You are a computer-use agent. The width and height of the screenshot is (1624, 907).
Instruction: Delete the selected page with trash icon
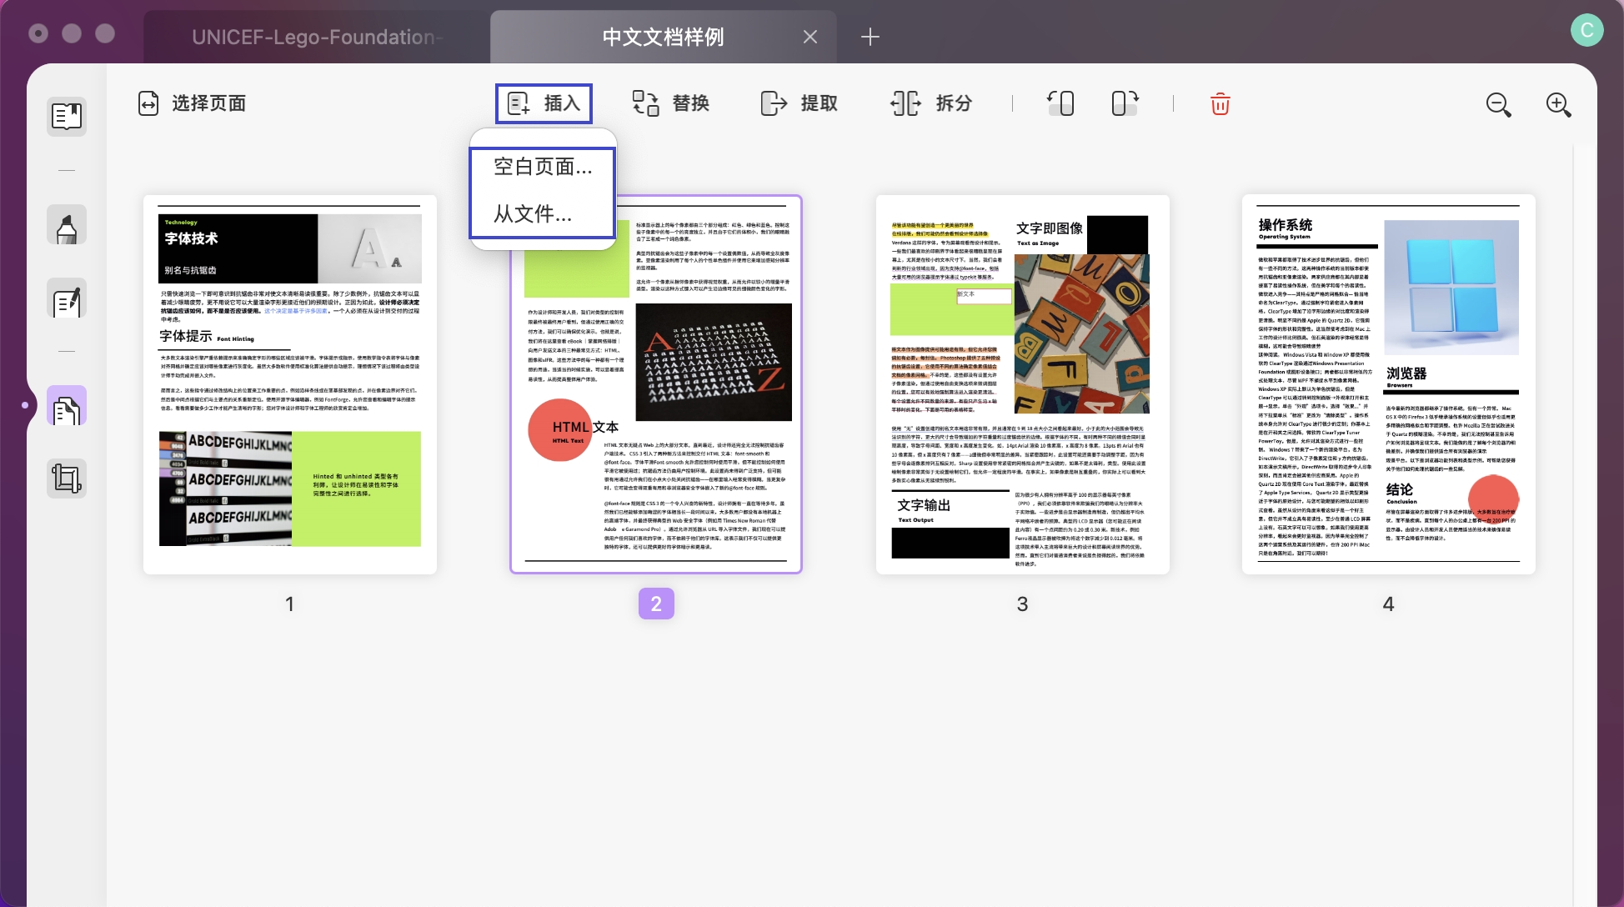[x=1220, y=103]
